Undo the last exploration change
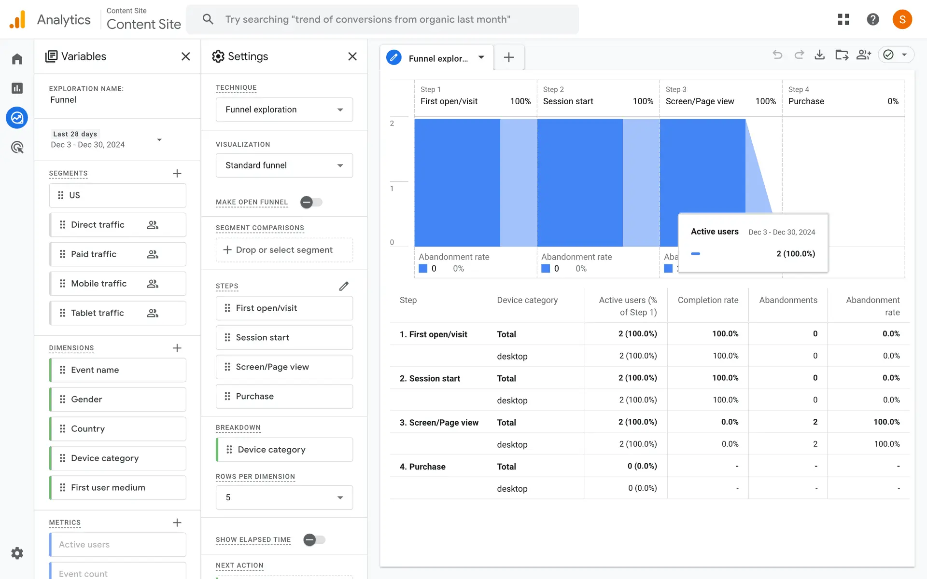Screen dimensions: 927x579 [777, 55]
